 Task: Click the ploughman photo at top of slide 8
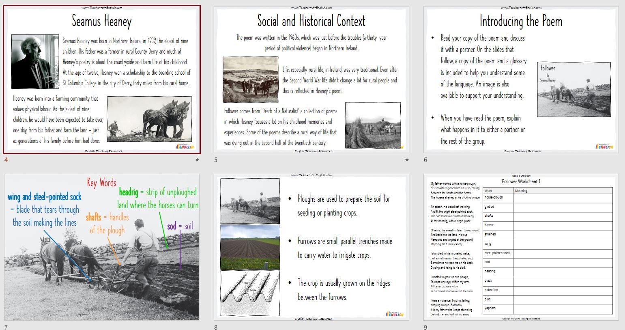pos(249,200)
